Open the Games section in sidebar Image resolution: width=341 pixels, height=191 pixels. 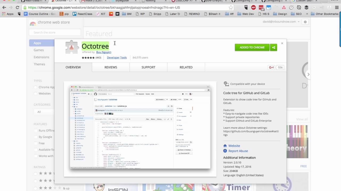click(x=39, y=50)
